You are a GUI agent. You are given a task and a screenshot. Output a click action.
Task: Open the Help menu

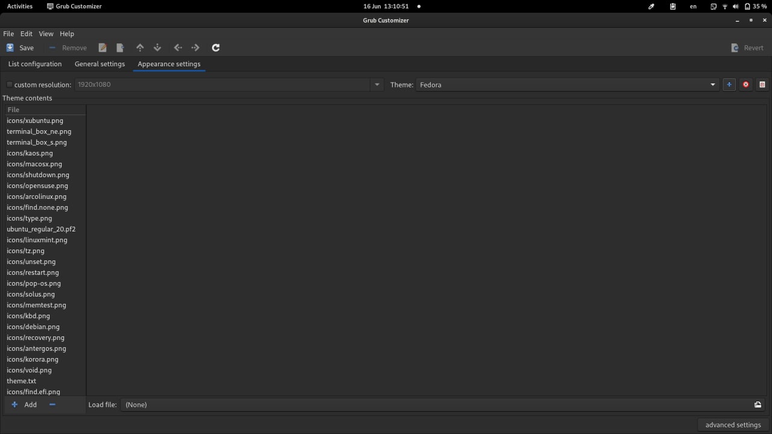click(x=67, y=34)
